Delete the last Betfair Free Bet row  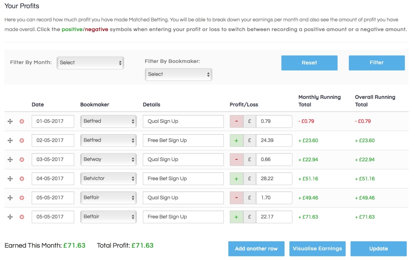22,217
